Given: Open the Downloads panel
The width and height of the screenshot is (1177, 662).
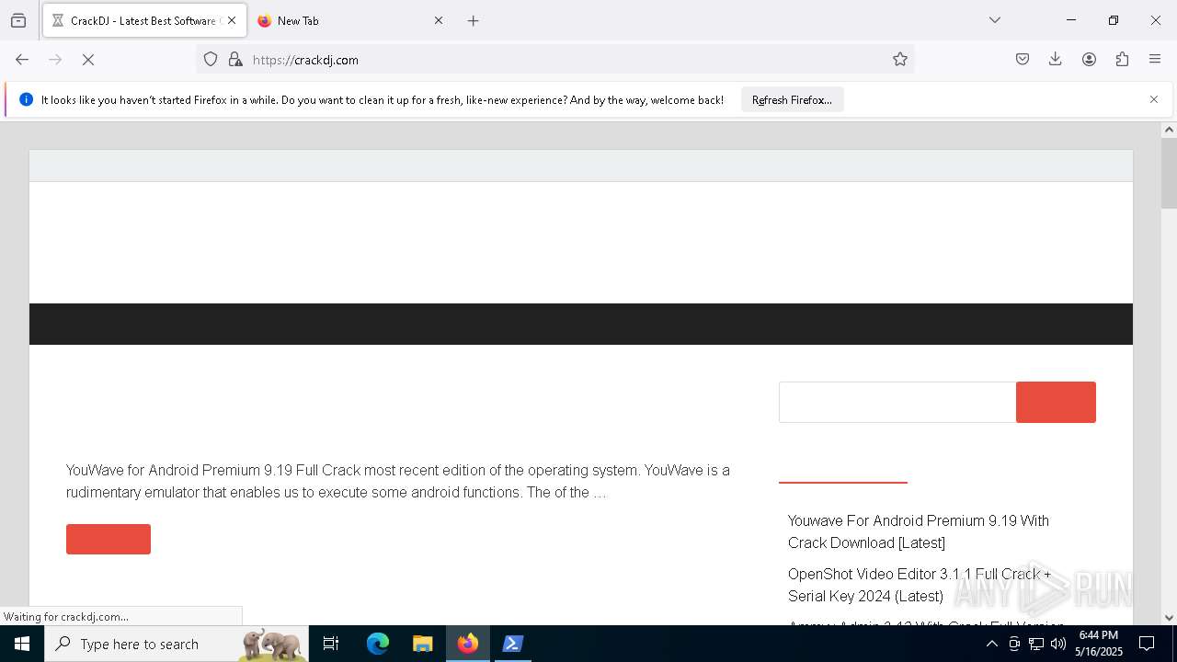Looking at the screenshot, I should click(1056, 60).
